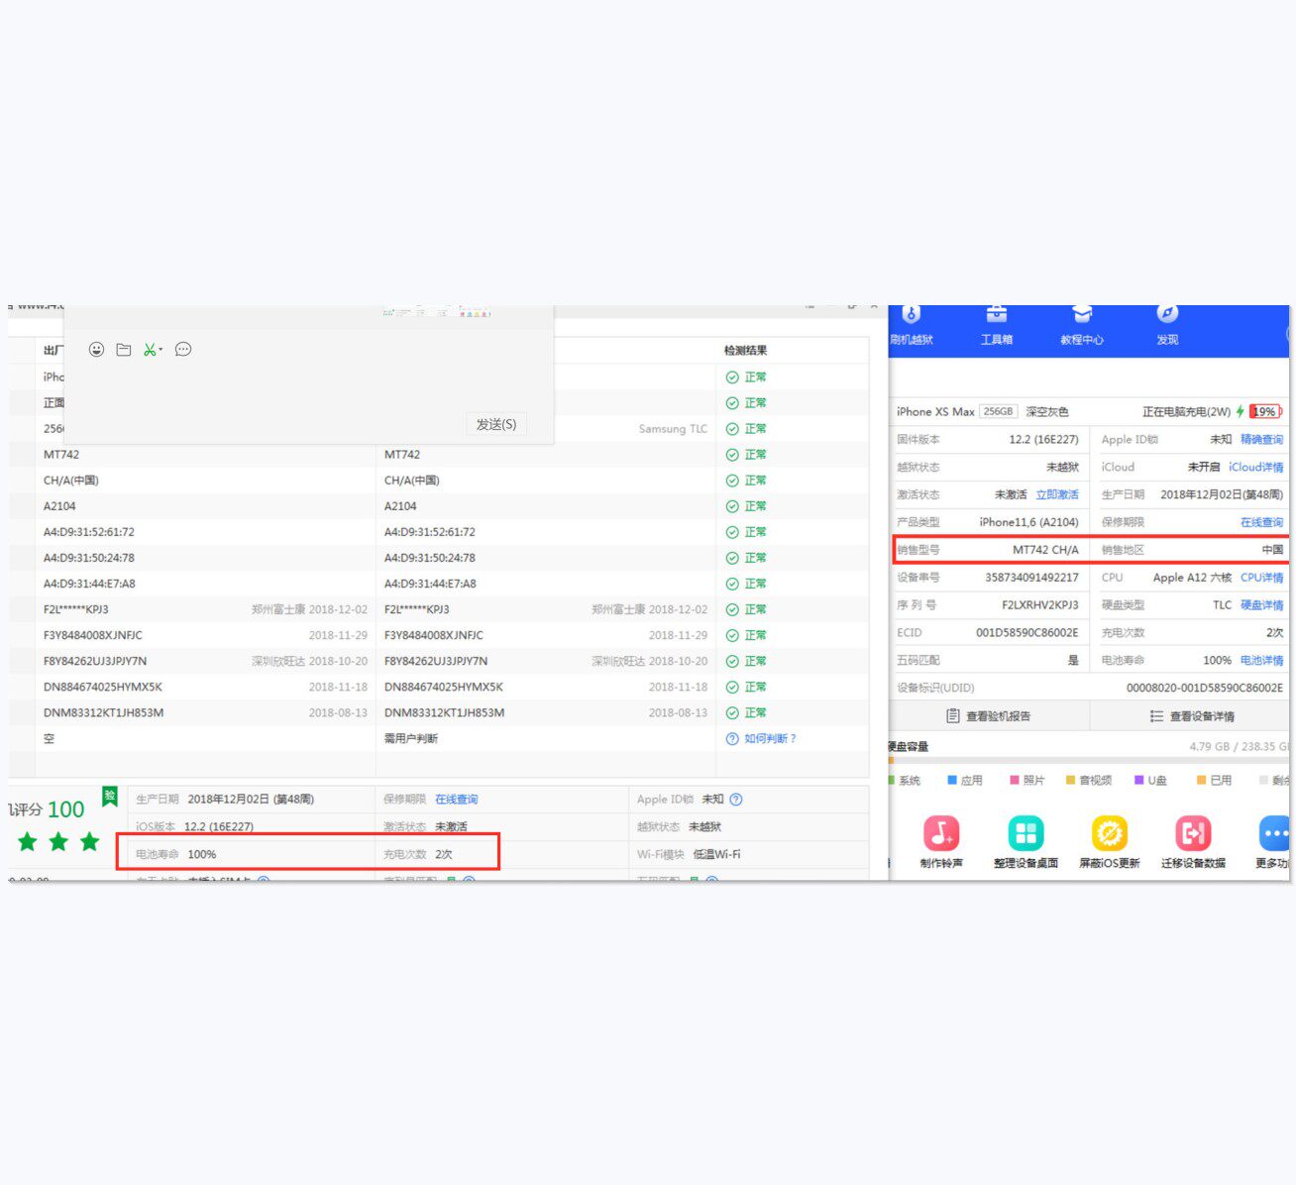Open the 电池详情 link
Screen dimensions: 1296x1185
(1261, 660)
